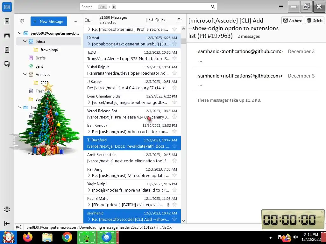Star the TxDOT TransVista Alert message
This screenshot has height=244, width=326.
(x=175, y=58)
